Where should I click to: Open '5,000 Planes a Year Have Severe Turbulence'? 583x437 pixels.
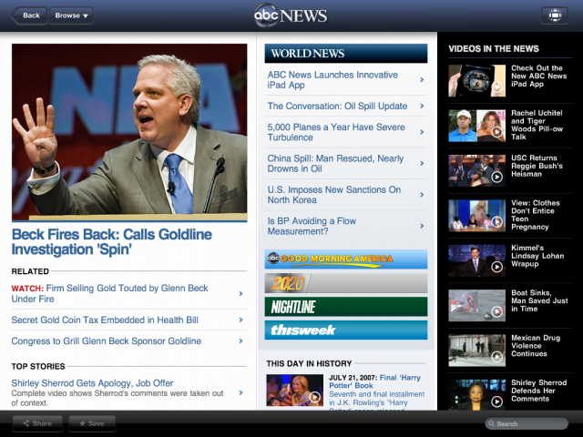(336, 132)
